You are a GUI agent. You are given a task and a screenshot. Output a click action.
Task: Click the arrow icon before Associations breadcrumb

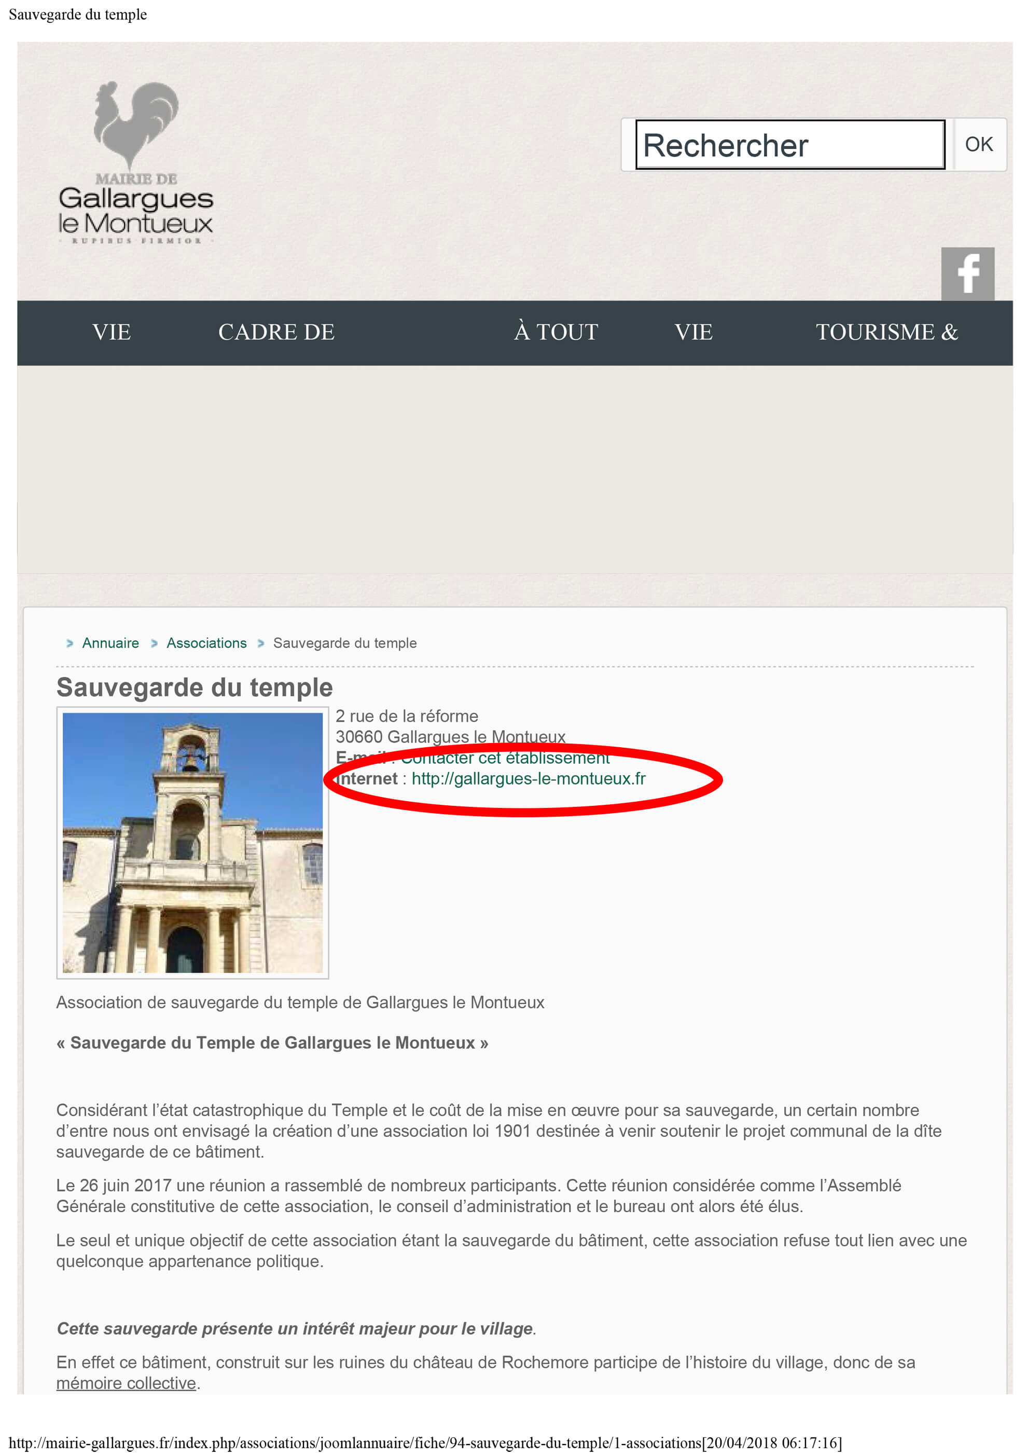tap(154, 643)
